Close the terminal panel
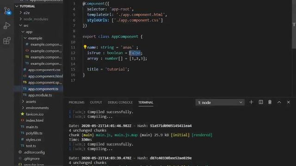 pos(288,102)
